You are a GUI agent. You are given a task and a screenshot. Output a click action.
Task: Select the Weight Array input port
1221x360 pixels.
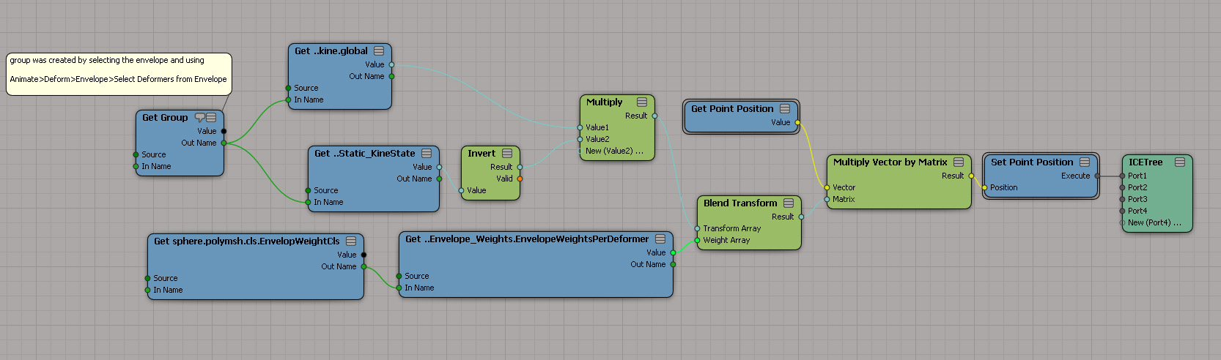click(x=697, y=240)
